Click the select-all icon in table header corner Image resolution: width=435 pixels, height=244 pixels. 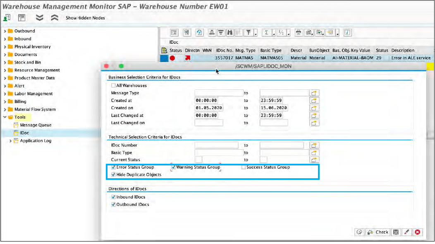pyautogui.click(x=164, y=50)
